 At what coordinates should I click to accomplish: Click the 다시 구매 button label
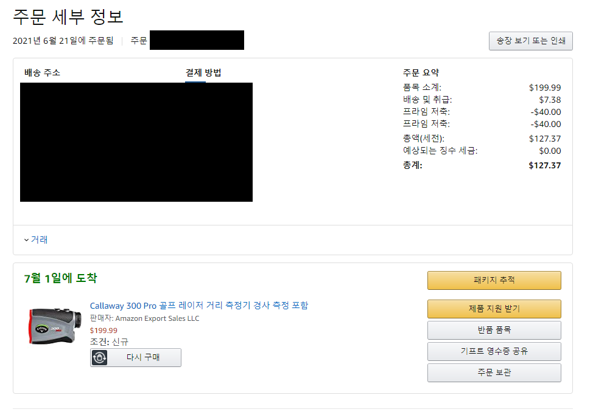coord(143,357)
